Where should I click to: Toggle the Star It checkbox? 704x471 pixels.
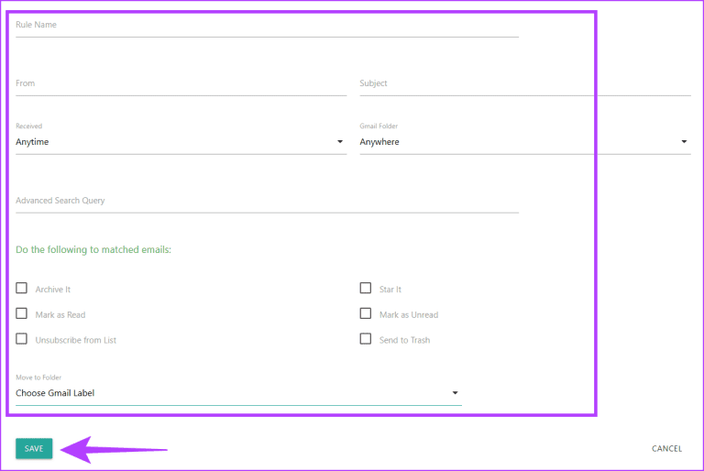click(366, 289)
